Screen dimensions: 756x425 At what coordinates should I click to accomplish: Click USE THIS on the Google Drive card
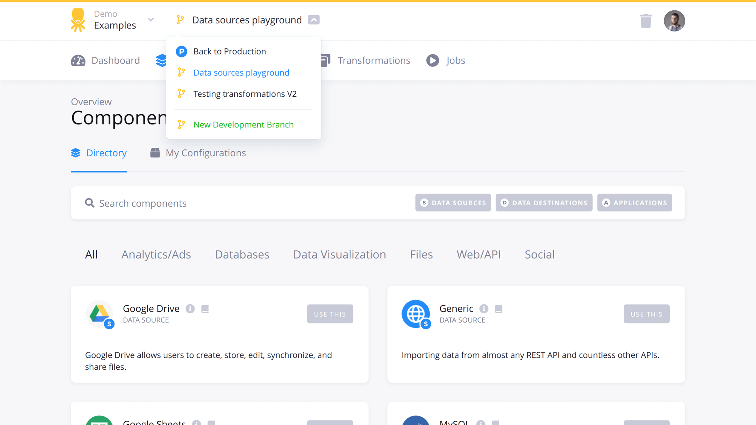tap(330, 314)
